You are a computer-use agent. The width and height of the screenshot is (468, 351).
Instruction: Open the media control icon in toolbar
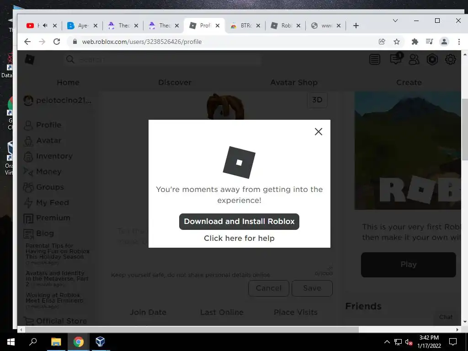click(x=429, y=42)
